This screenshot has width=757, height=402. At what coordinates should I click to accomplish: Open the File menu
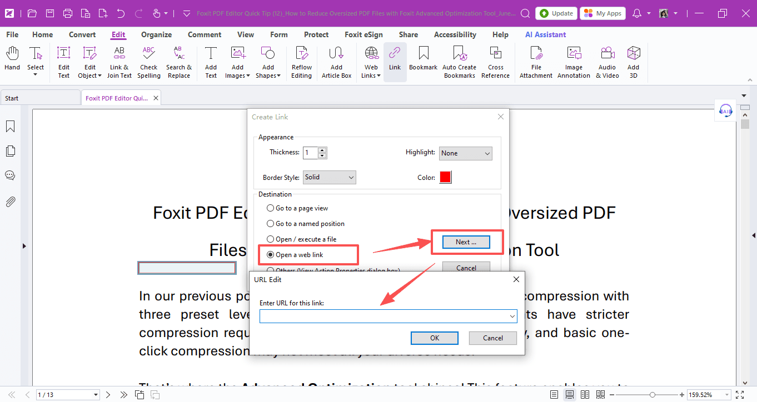12,34
